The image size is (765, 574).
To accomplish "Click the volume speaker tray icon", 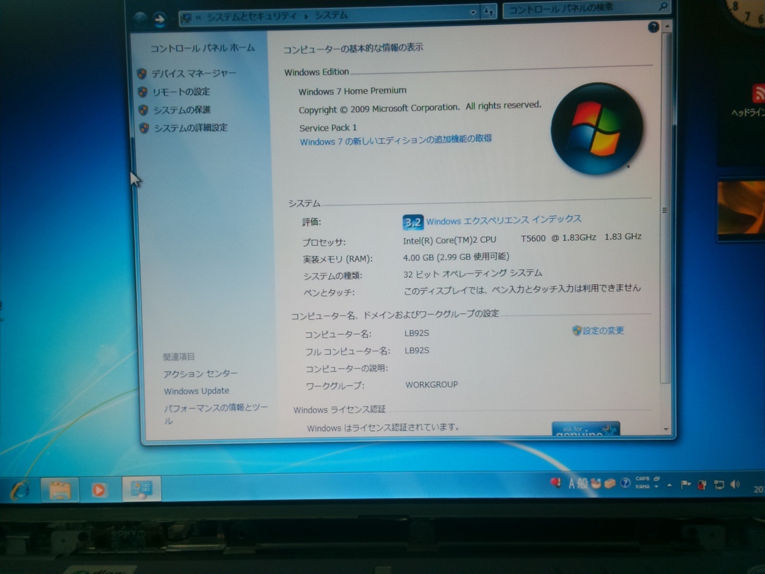I will click(735, 485).
